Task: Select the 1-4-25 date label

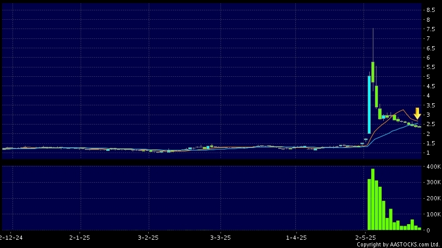Action: (296, 238)
